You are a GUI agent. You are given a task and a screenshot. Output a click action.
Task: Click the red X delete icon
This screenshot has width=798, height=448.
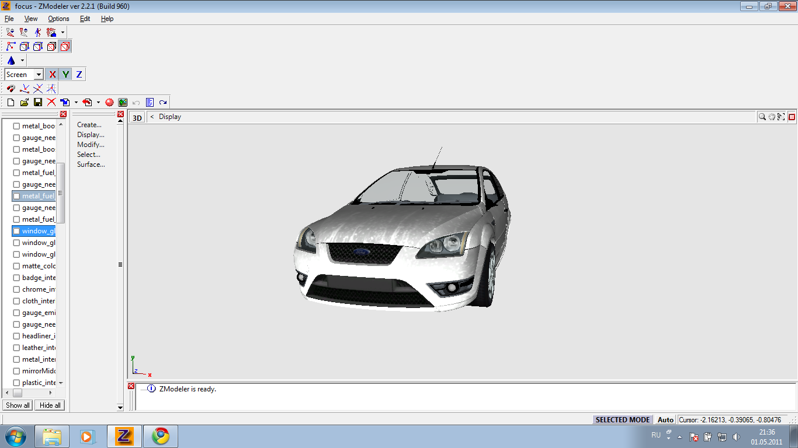pyautogui.click(x=51, y=102)
